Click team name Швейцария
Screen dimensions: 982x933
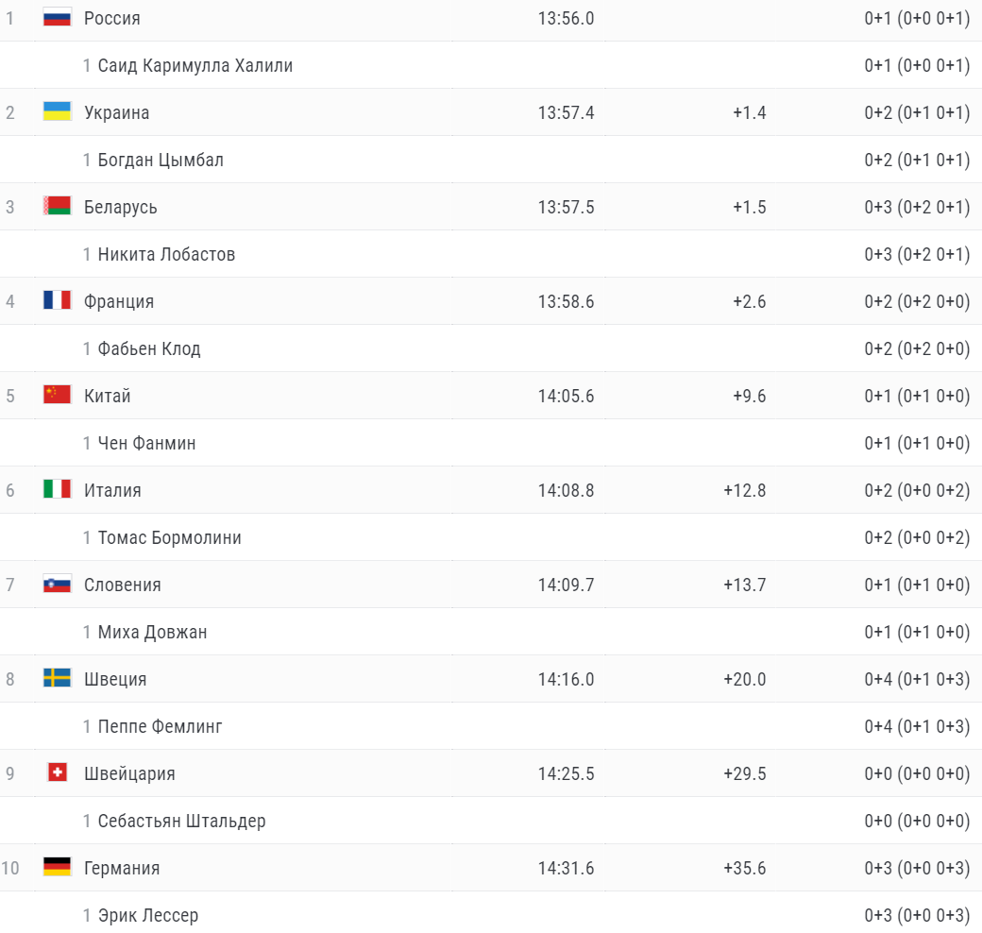(x=129, y=773)
